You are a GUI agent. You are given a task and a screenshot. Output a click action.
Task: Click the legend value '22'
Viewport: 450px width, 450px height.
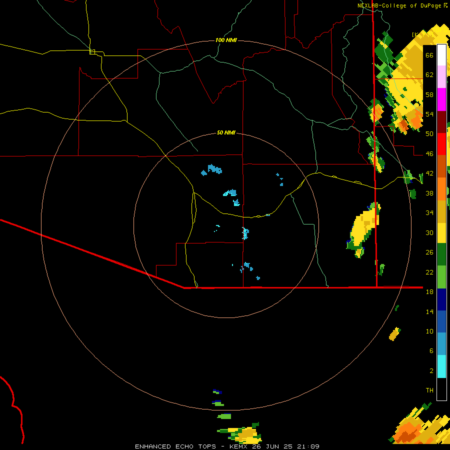pyautogui.click(x=429, y=272)
